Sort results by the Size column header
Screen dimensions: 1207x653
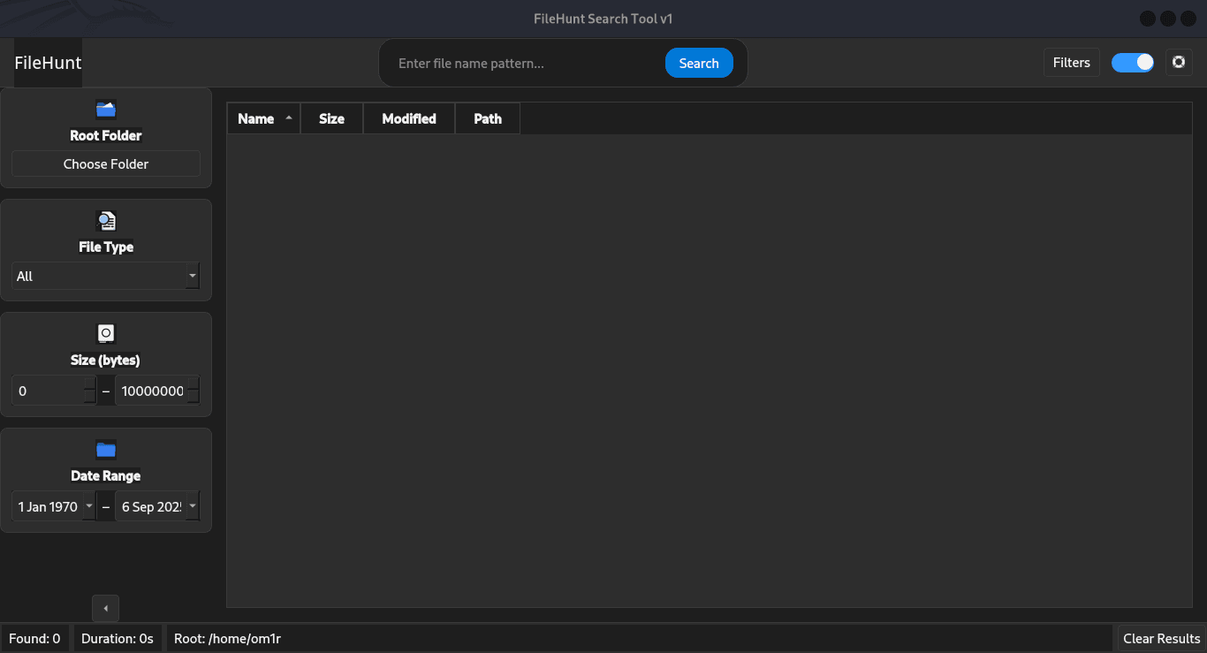click(x=331, y=118)
